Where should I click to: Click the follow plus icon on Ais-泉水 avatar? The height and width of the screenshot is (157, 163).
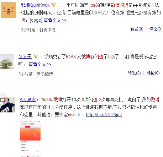coord(3,100)
